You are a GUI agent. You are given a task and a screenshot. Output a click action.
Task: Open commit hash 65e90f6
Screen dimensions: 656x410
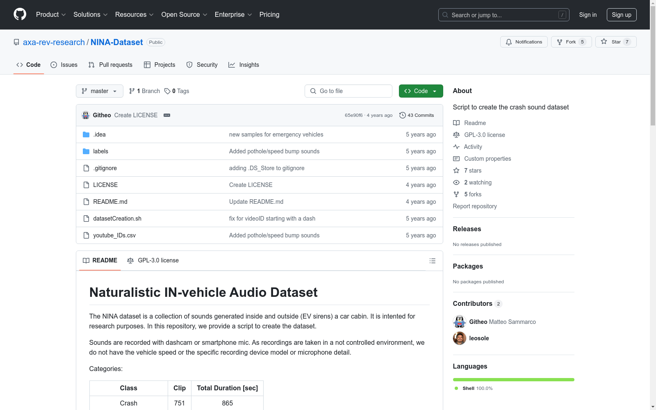pyautogui.click(x=354, y=115)
